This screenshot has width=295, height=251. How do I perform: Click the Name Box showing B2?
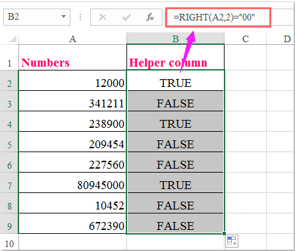click(x=37, y=17)
